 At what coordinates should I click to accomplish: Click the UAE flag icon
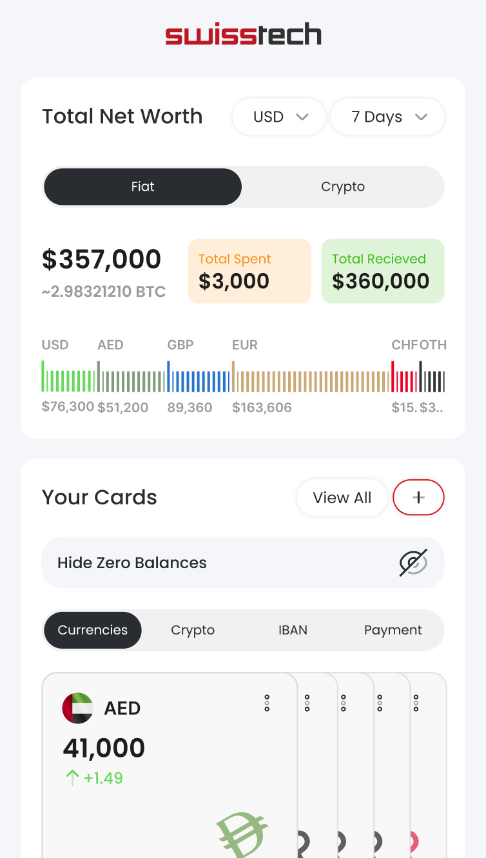tap(77, 708)
